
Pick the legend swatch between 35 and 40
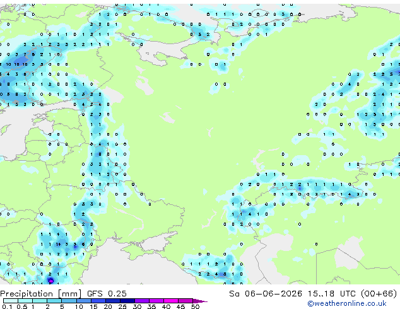point(156,301)
